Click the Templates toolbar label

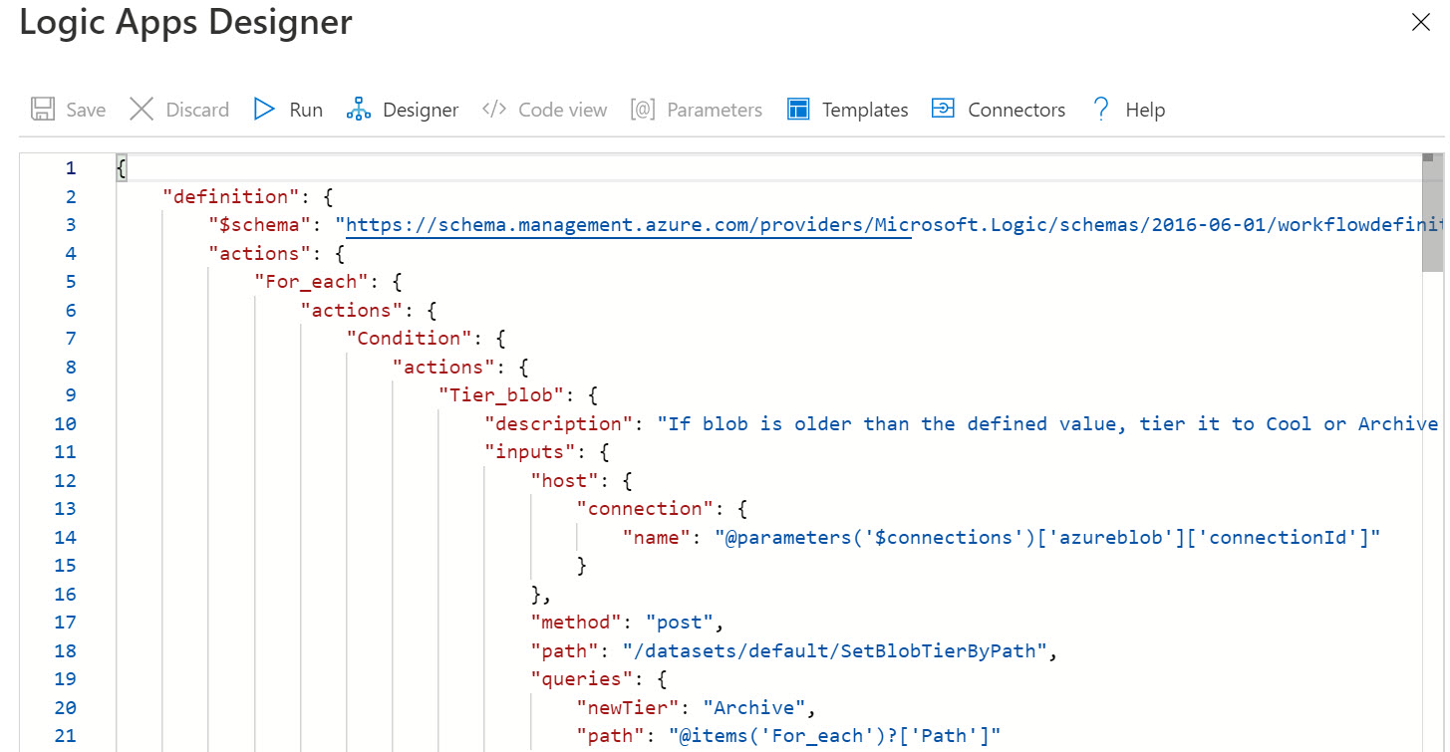click(x=865, y=111)
